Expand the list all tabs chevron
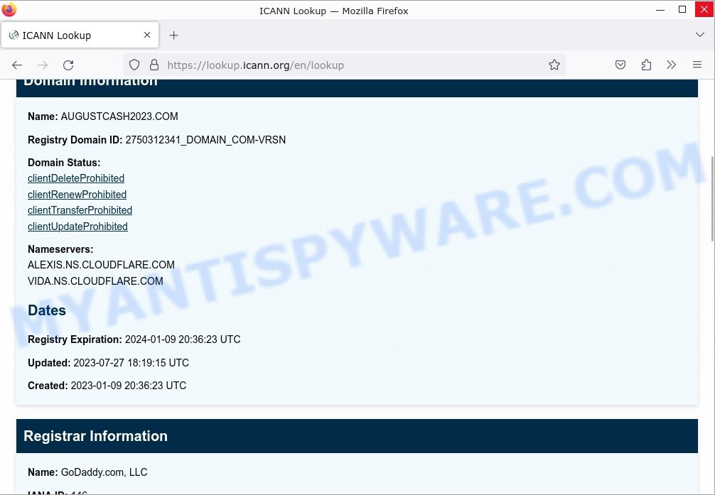 point(700,35)
